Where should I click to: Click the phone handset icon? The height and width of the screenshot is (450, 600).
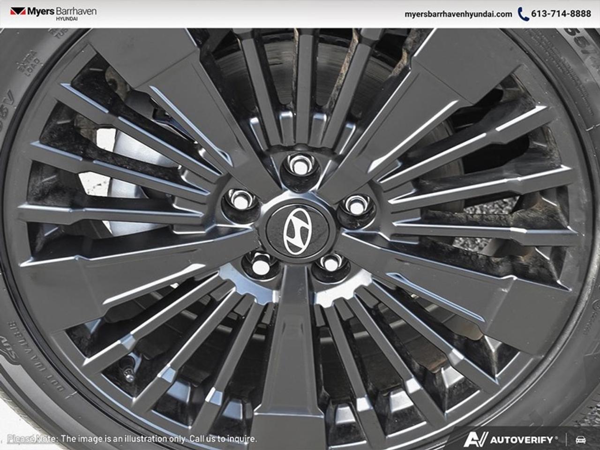523,14
